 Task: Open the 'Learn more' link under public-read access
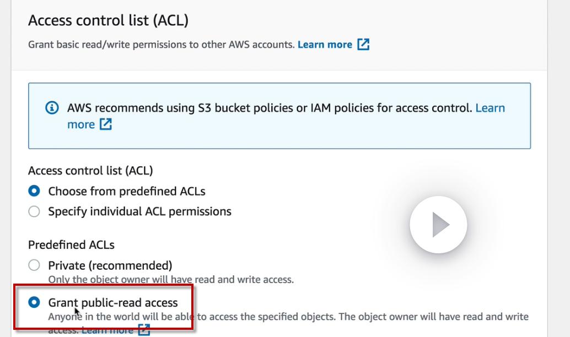coord(107,330)
